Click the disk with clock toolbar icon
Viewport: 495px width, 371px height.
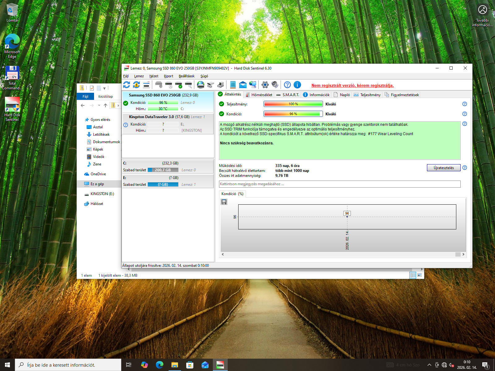point(169,85)
